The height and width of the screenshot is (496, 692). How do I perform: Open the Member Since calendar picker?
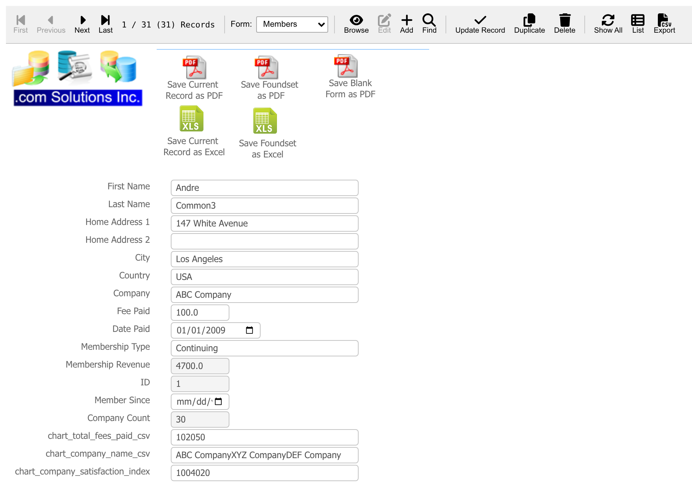(218, 401)
